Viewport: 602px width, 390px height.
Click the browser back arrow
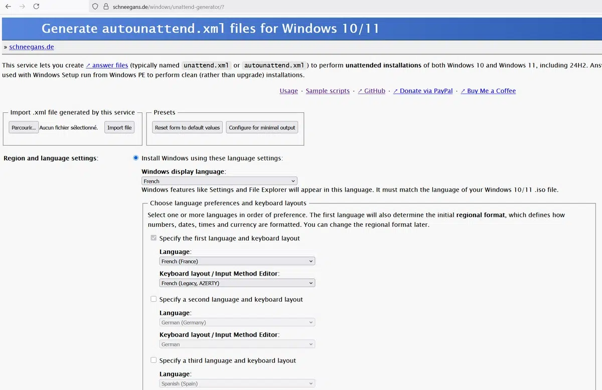(8, 7)
